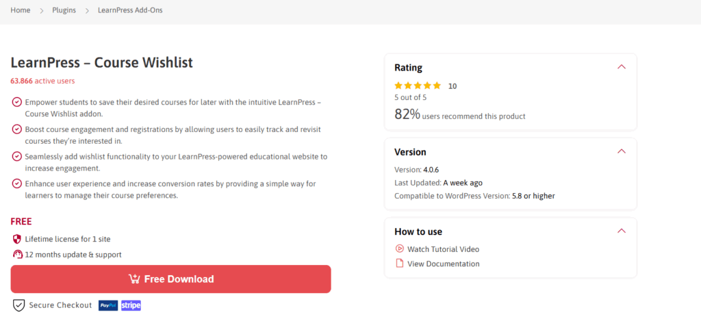Collapse the Rating panel
The image size is (701, 332).
pos(621,67)
